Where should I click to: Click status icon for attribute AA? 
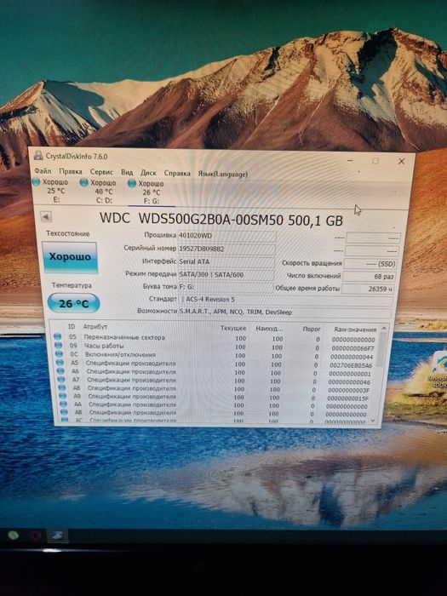pos(64,404)
